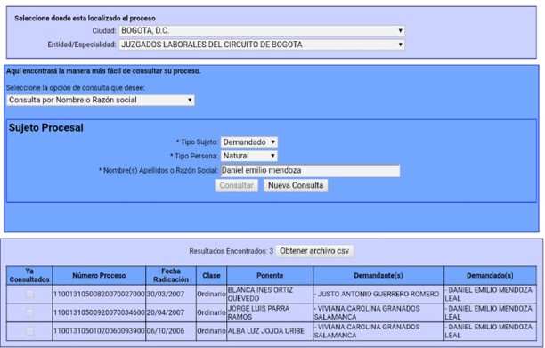Open process number 11001310500820070027000
The height and width of the screenshot is (348, 545).
(x=99, y=295)
